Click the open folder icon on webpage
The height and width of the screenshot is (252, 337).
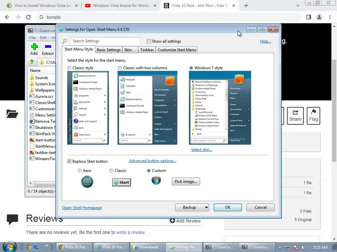[12, 114]
